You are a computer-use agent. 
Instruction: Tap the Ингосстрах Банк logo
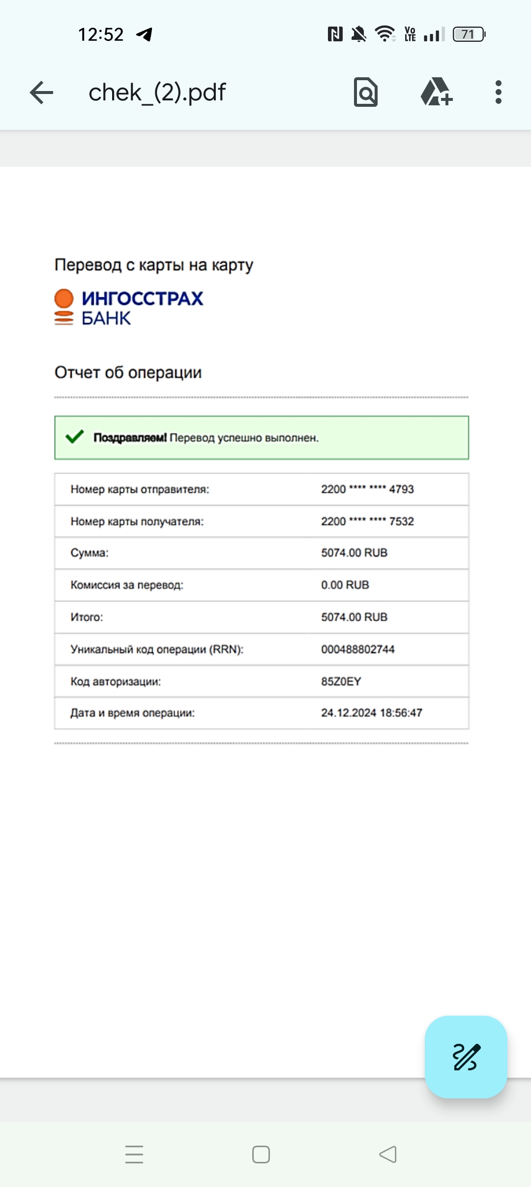[129, 308]
